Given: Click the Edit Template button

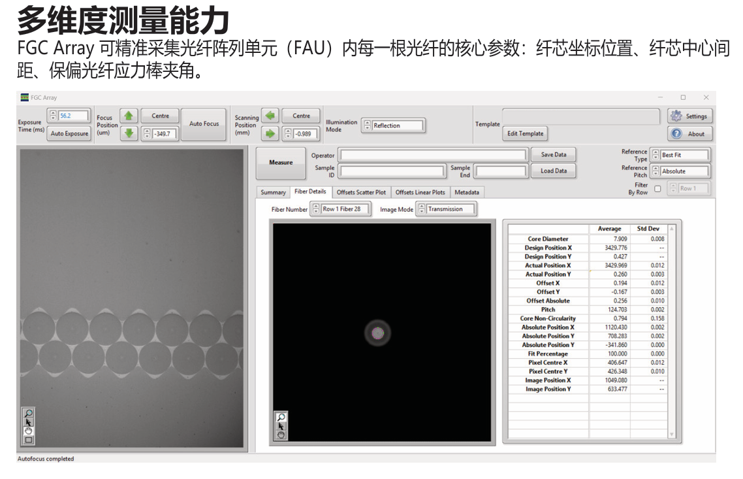Looking at the screenshot, I should click(525, 134).
